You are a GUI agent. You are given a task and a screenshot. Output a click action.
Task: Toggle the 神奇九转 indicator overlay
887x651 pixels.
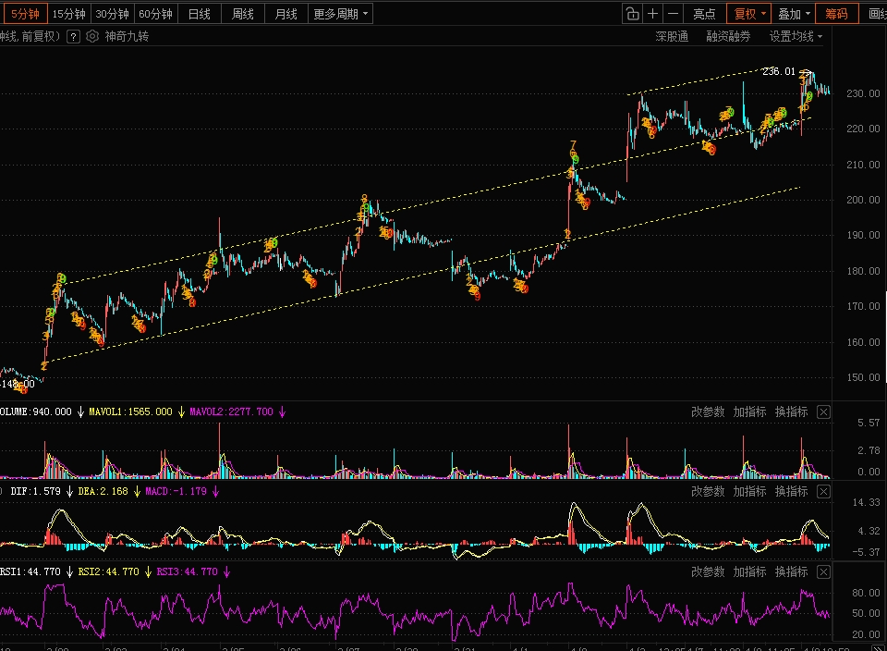coord(127,36)
